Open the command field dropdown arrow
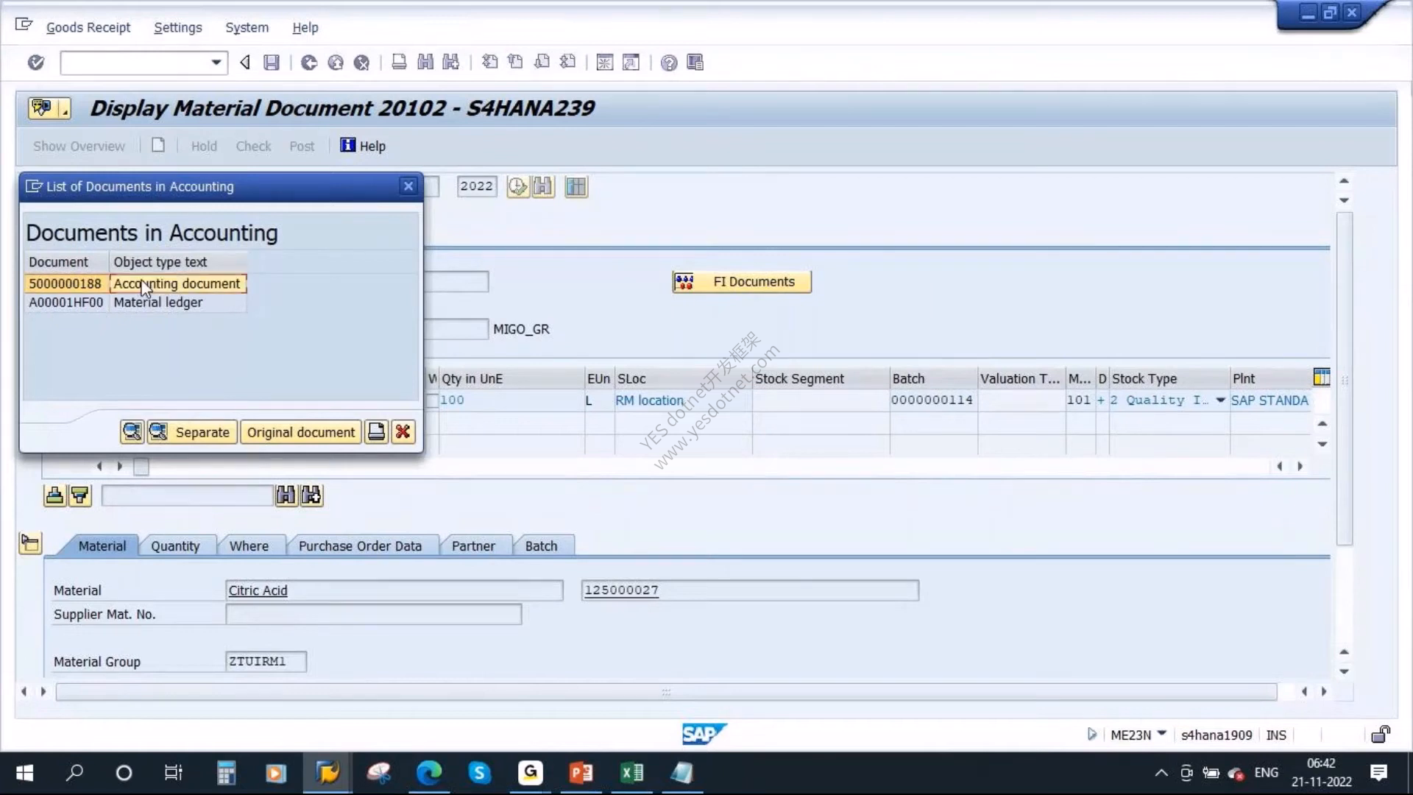 216,63
